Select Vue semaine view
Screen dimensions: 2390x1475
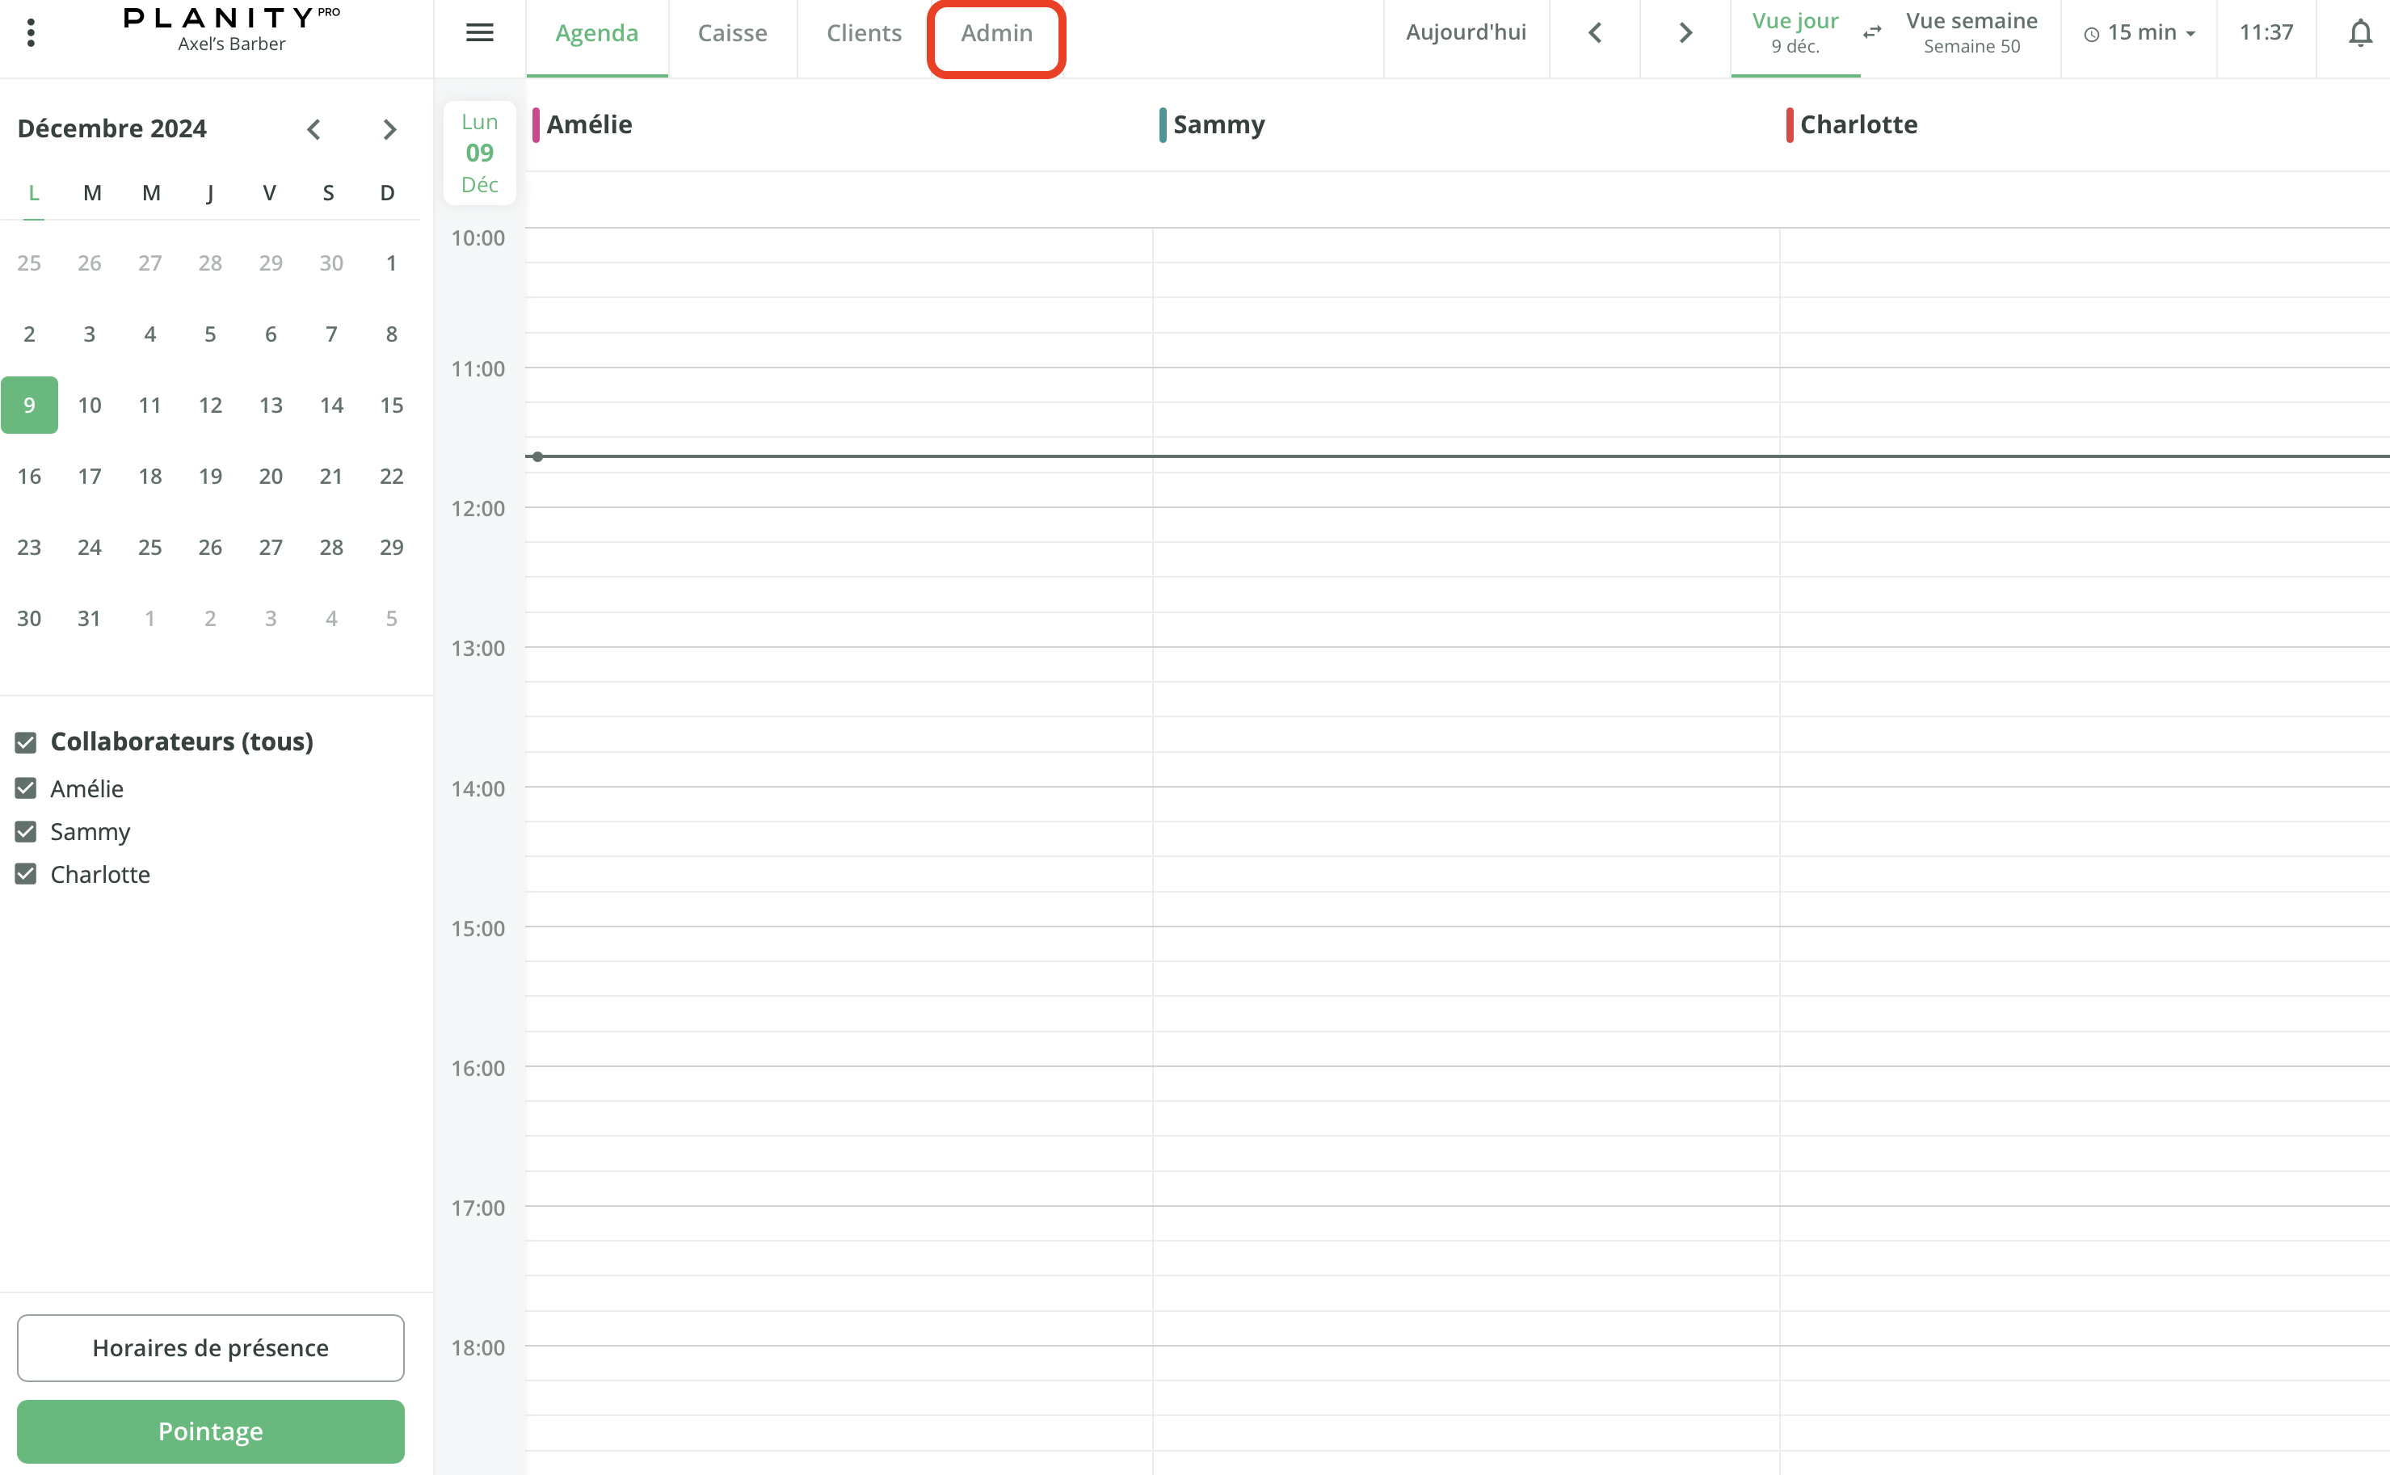tap(1971, 33)
